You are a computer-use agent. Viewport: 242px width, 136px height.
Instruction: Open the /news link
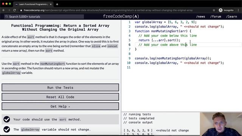pos(200,17)
